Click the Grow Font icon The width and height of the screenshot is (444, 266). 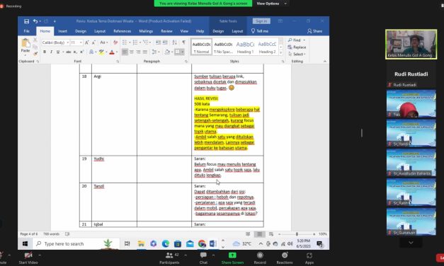[x=87, y=42]
